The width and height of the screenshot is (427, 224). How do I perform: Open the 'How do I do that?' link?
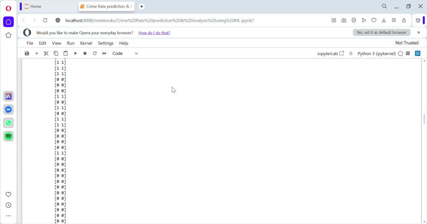pos(154,33)
